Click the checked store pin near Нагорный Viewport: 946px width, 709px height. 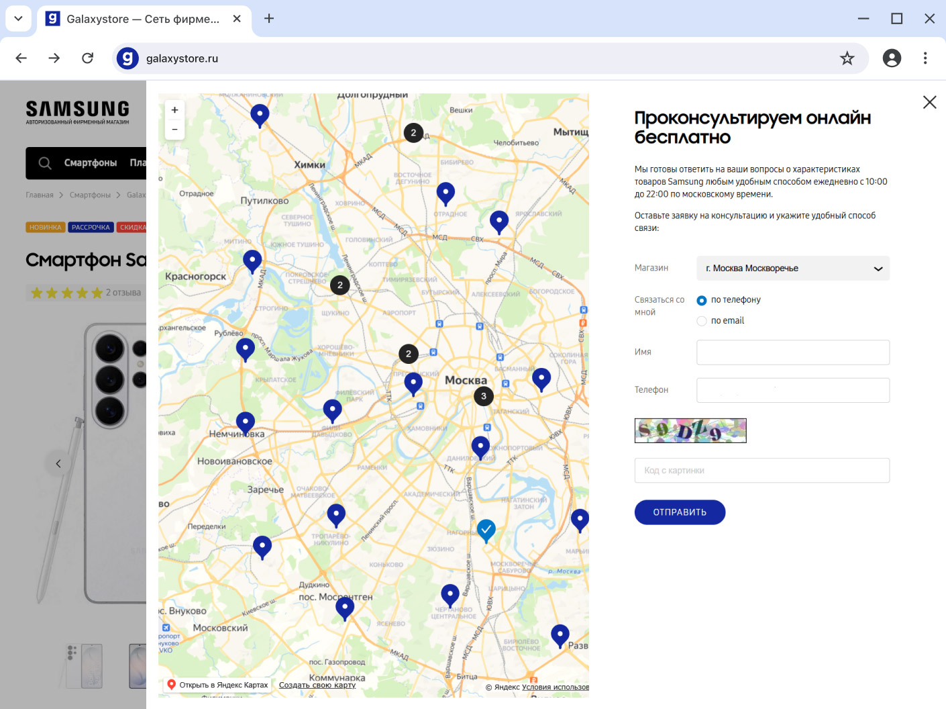pos(486,531)
